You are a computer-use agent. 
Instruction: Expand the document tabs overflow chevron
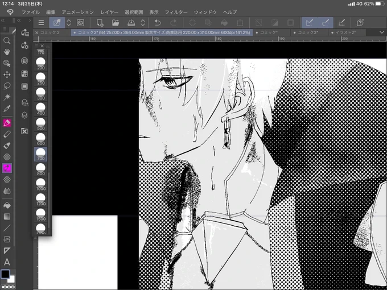pyautogui.click(x=381, y=32)
